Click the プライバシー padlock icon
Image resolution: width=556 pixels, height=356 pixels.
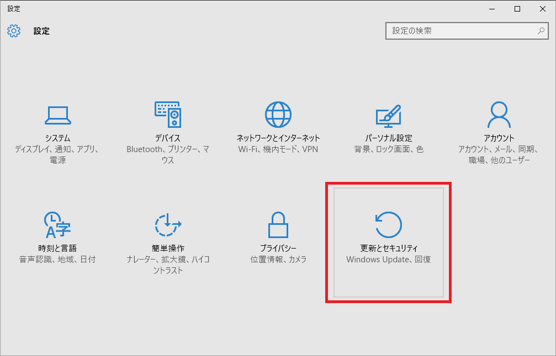pos(278,224)
